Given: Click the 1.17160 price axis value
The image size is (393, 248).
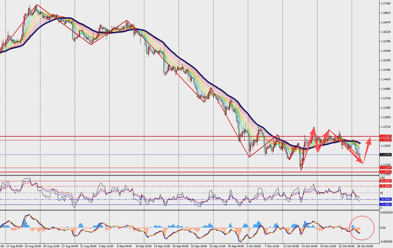Looking at the screenshot, I should point(386,3).
